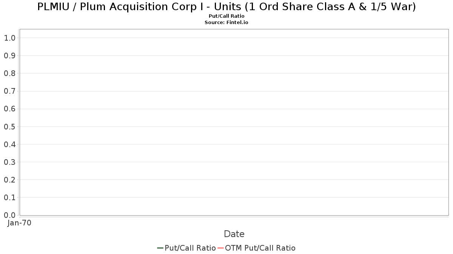Click the Put/Call Ratio legend entry
453x254 pixels.
pyautogui.click(x=186, y=248)
